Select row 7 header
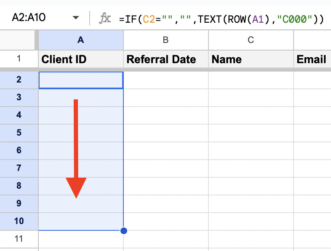Viewport: 331px width, 251px height. [x=19, y=168]
